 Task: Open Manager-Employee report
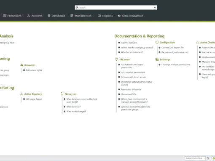click(208, 62)
